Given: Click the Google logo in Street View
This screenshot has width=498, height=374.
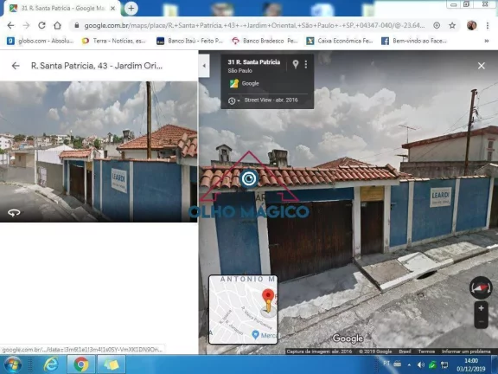Looking at the screenshot, I should pyautogui.click(x=348, y=339).
